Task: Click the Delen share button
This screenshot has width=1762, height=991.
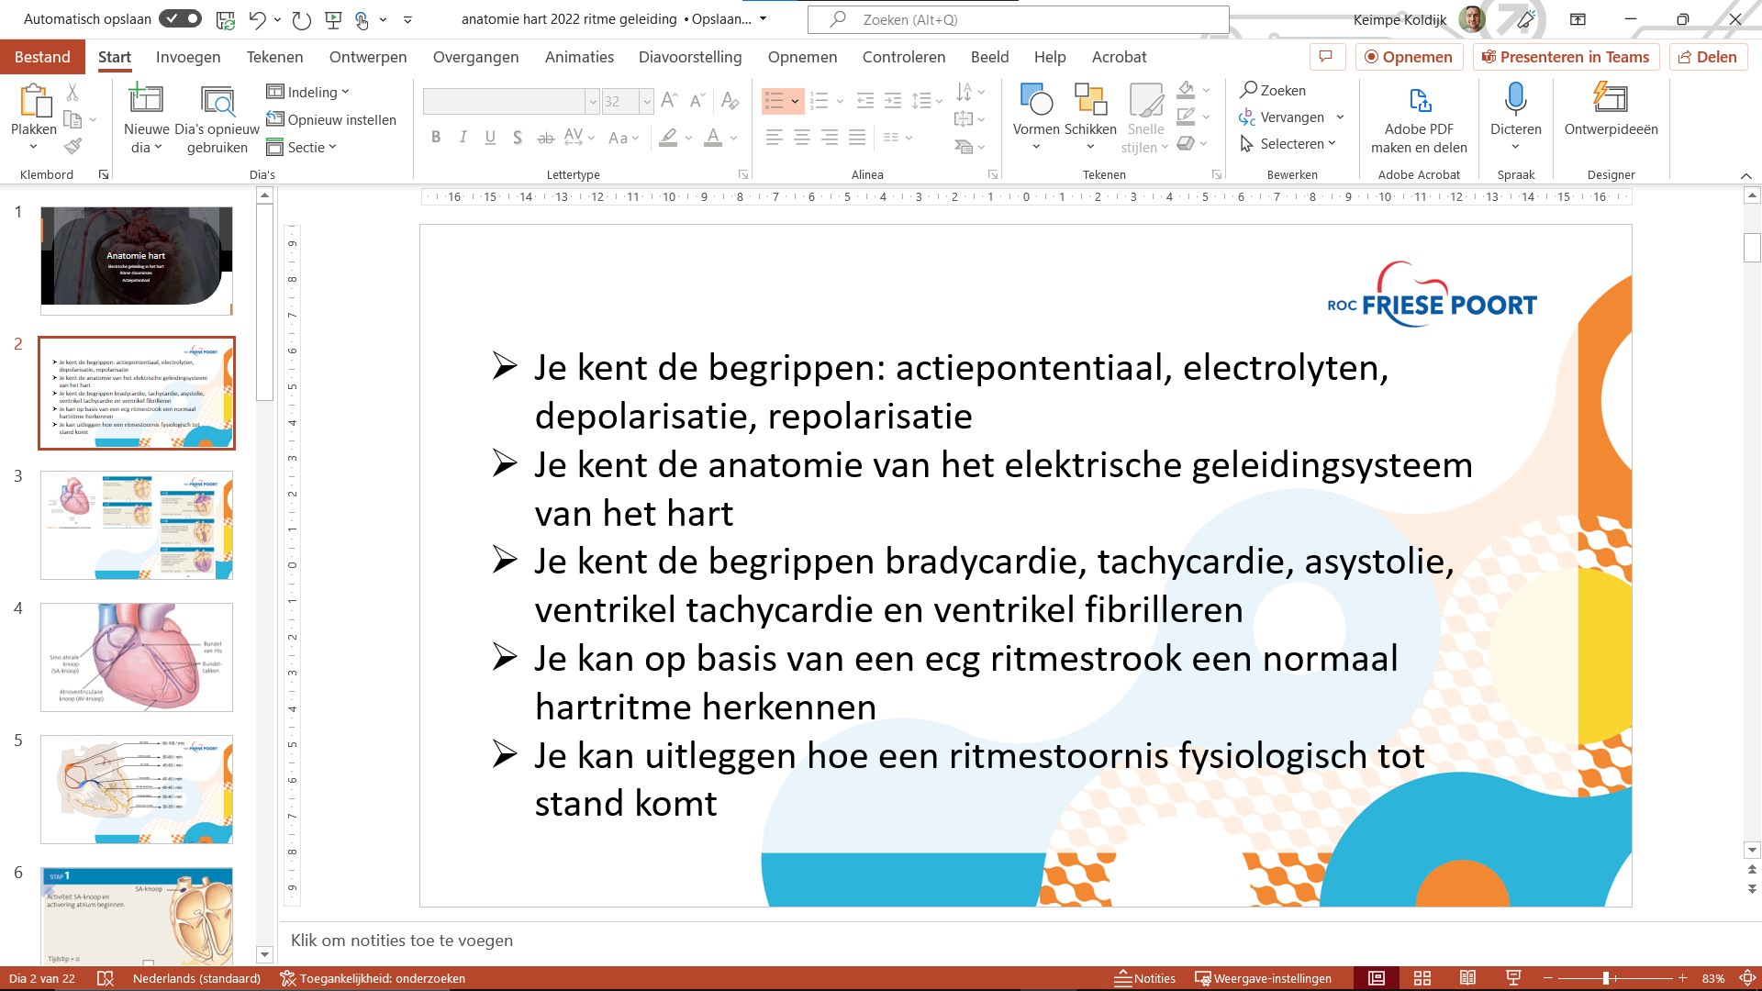Action: 1708,57
